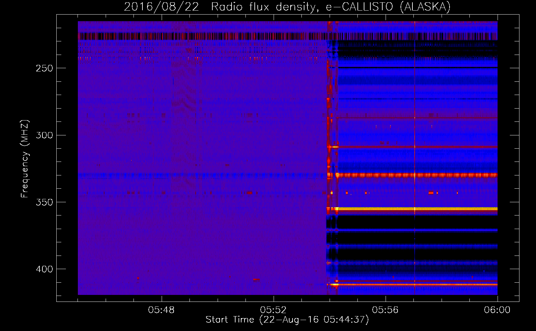Click the 'Frequency (MHZ)' y-axis label
Viewport: 536px width, 331px height.
pyautogui.click(x=25, y=159)
